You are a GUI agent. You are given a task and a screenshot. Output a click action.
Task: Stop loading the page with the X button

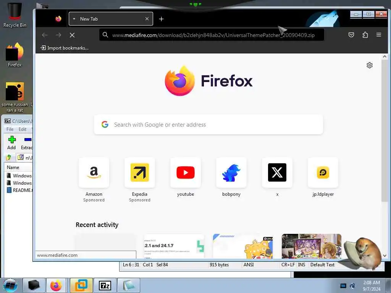[x=72, y=35]
